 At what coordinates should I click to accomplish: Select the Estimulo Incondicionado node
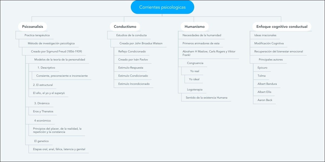134,84
